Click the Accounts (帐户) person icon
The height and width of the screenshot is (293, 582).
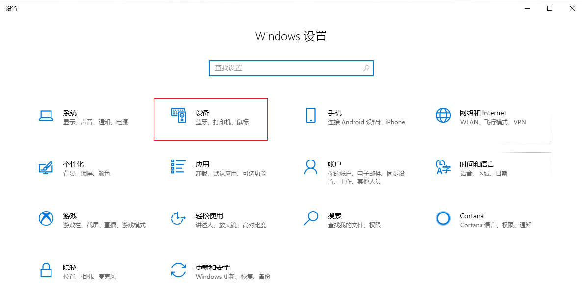[x=310, y=167]
